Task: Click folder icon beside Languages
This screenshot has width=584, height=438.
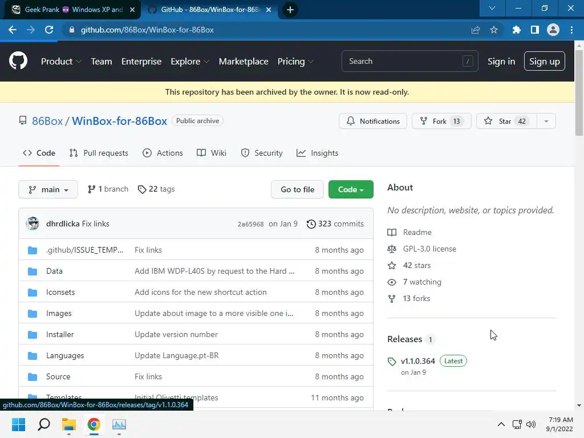Action: tap(33, 356)
